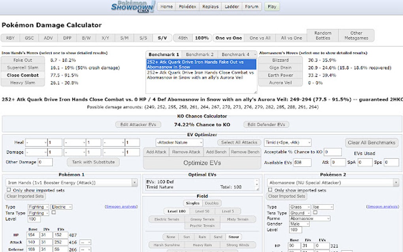Click the Optimize EVs button
403x252 pixels.
click(x=202, y=163)
